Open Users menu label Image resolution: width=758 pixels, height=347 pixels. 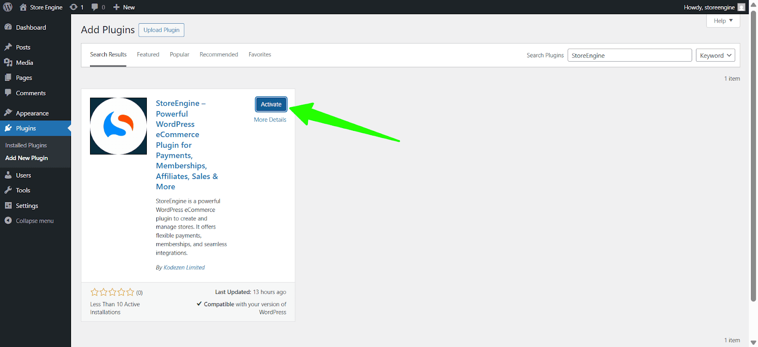(24, 175)
